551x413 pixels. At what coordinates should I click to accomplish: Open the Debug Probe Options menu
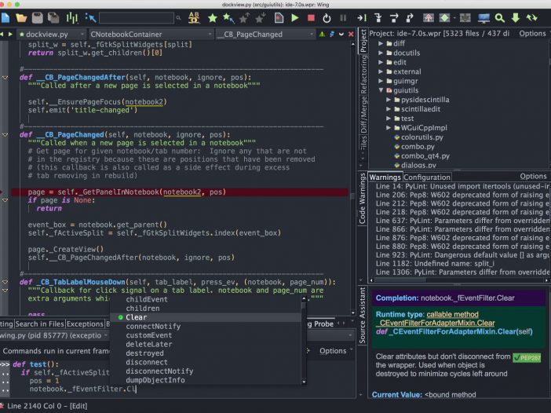tap(336, 351)
